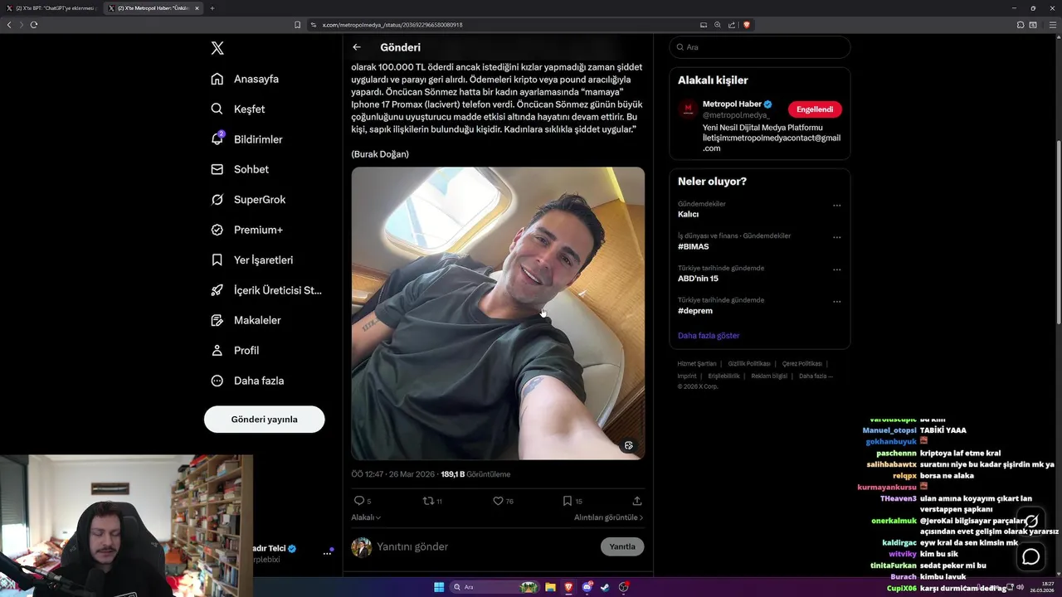Open Sohbet messages
Screen dimensions: 1062x597
point(240,169)
